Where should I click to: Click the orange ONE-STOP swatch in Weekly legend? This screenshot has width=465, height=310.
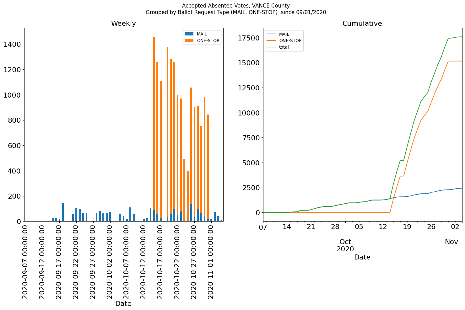(x=189, y=40)
